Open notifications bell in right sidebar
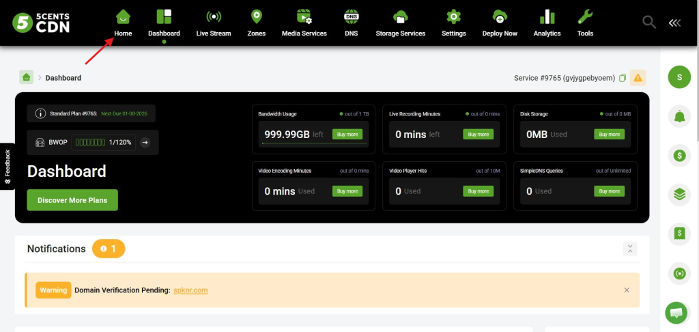 679,116
